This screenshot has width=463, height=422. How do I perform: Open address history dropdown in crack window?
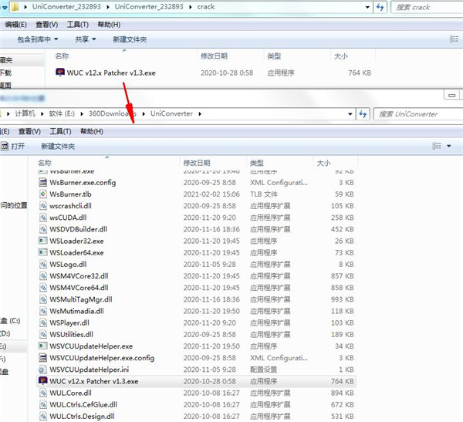click(367, 7)
